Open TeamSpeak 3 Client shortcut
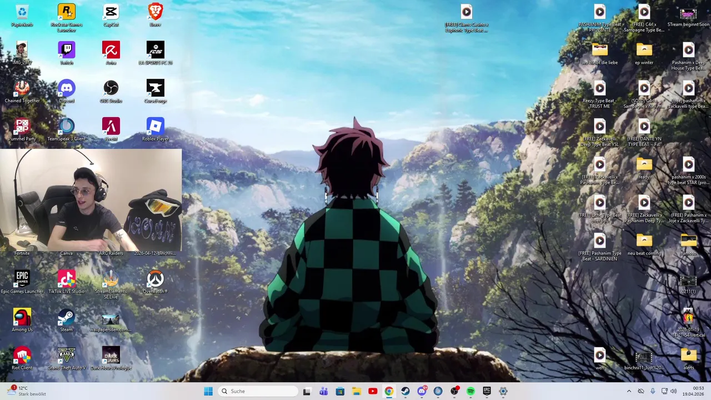 (66, 129)
